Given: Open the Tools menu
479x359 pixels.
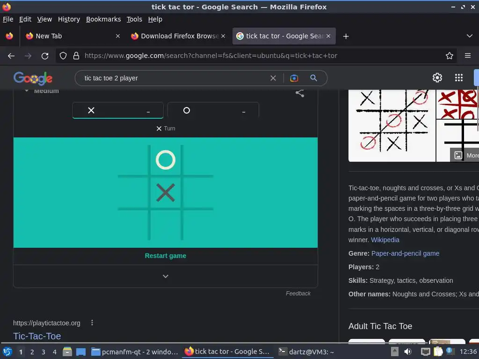Looking at the screenshot, I should tap(134, 19).
